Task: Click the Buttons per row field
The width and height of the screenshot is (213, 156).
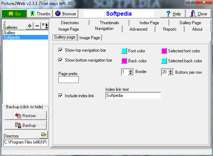Action: click(x=165, y=72)
